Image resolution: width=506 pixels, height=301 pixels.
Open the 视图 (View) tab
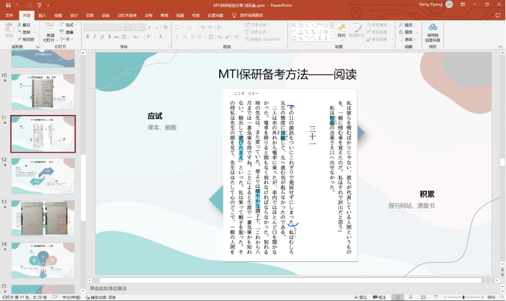coord(180,15)
